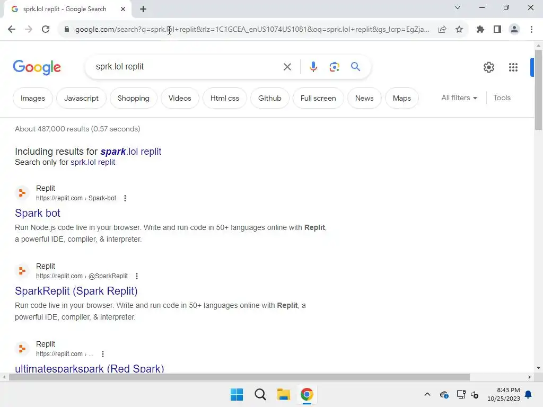Filter results by Images

33,98
